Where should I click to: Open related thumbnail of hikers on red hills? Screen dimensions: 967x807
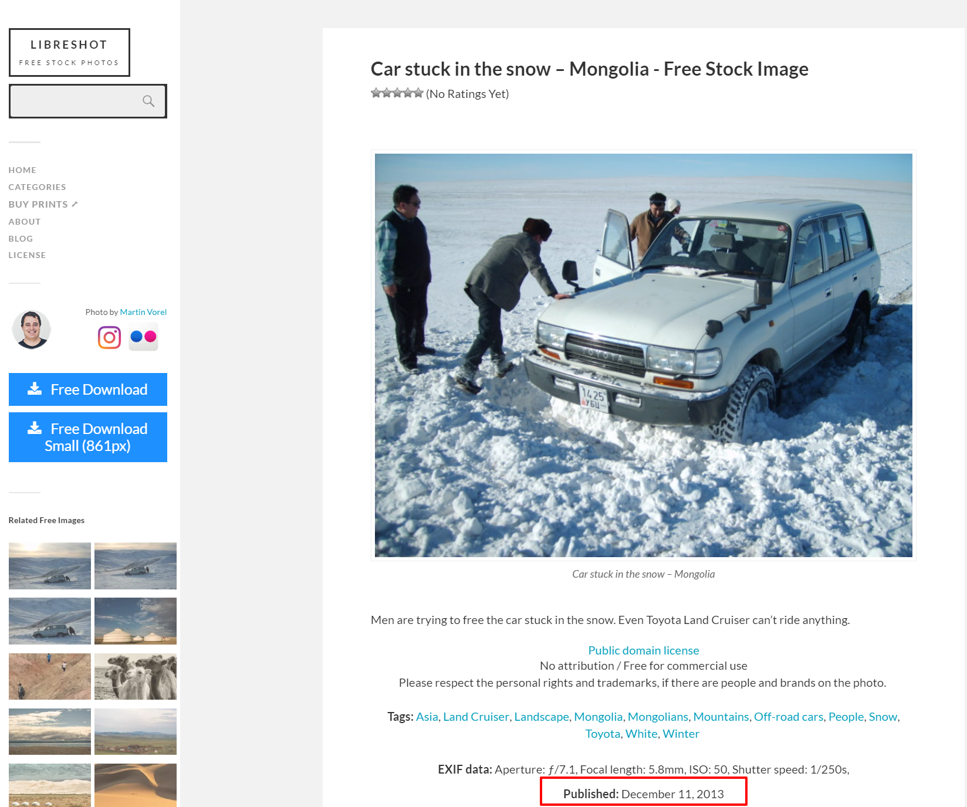click(x=50, y=676)
